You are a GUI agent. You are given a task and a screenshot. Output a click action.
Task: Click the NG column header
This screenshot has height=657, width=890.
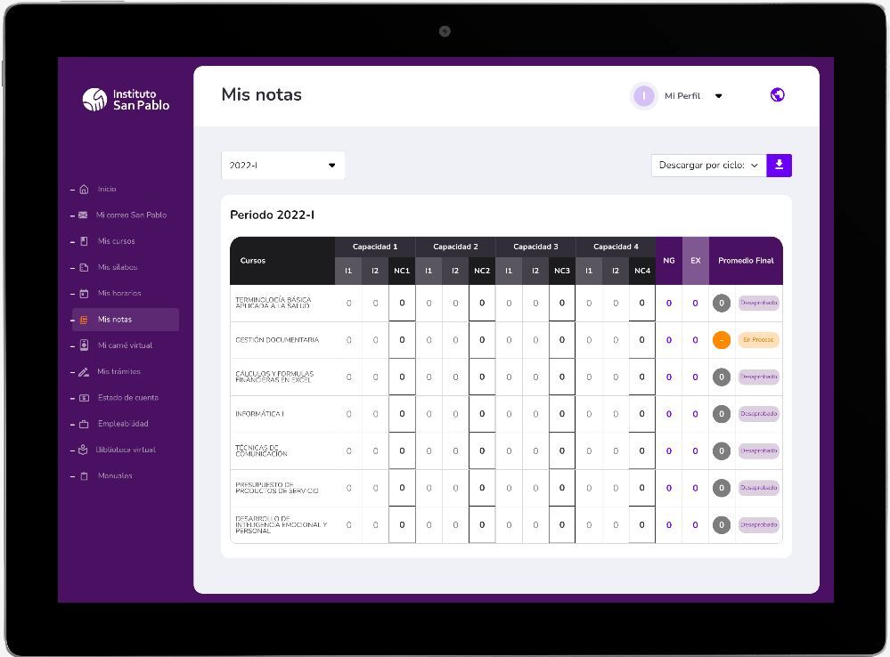(669, 261)
